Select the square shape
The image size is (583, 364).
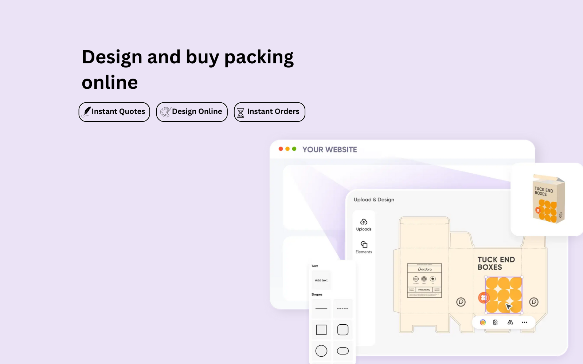coord(321,330)
